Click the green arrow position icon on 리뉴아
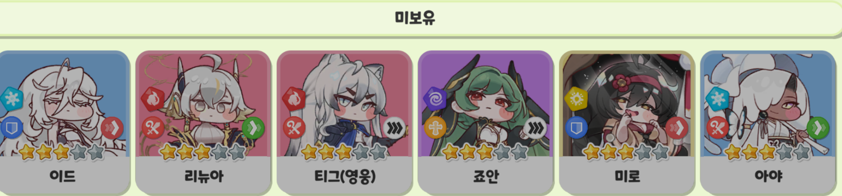The image size is (842, 196). tap(253, 129)
